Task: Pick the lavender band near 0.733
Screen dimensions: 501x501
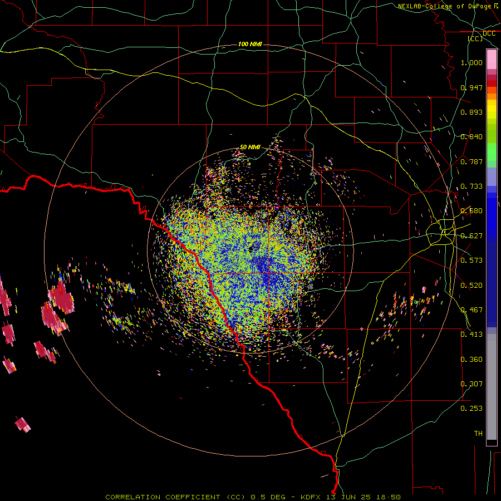Action: [x=492, y=176]
